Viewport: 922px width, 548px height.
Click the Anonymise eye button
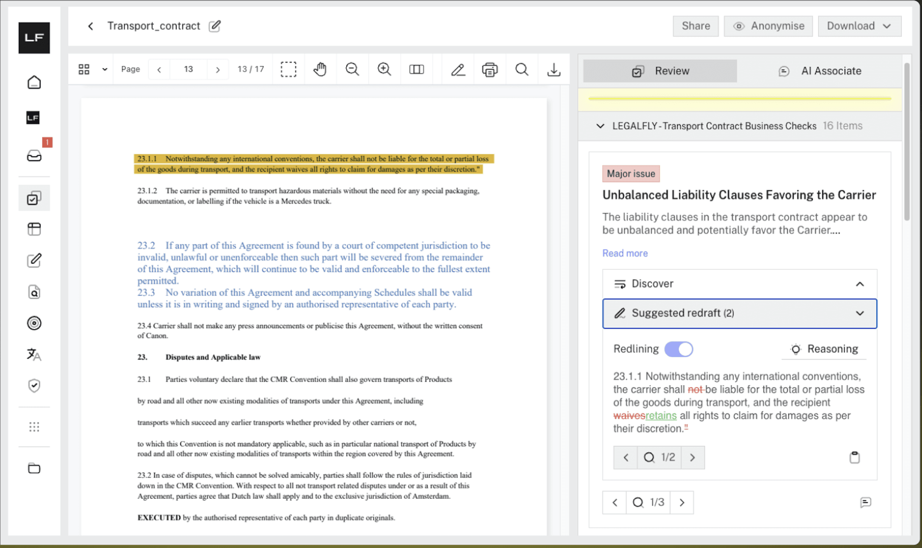coord(768,26)
